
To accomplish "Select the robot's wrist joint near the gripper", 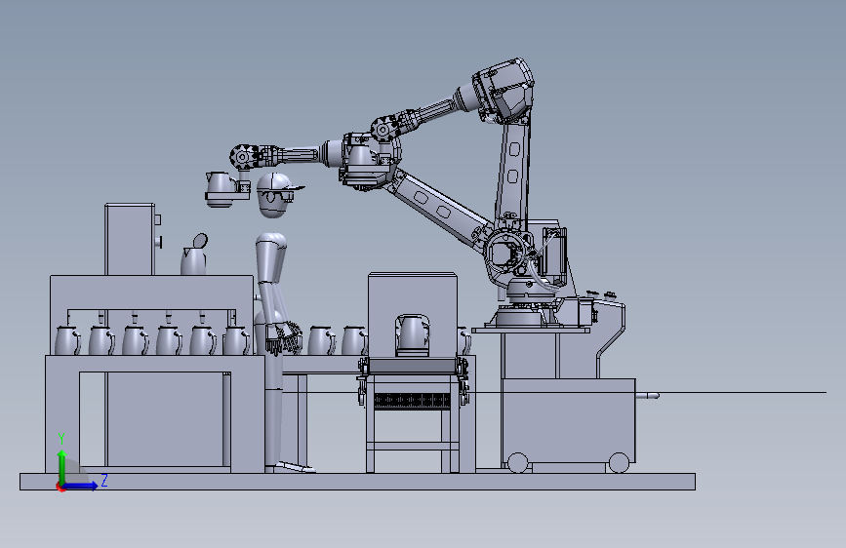I will coord(244,157).
